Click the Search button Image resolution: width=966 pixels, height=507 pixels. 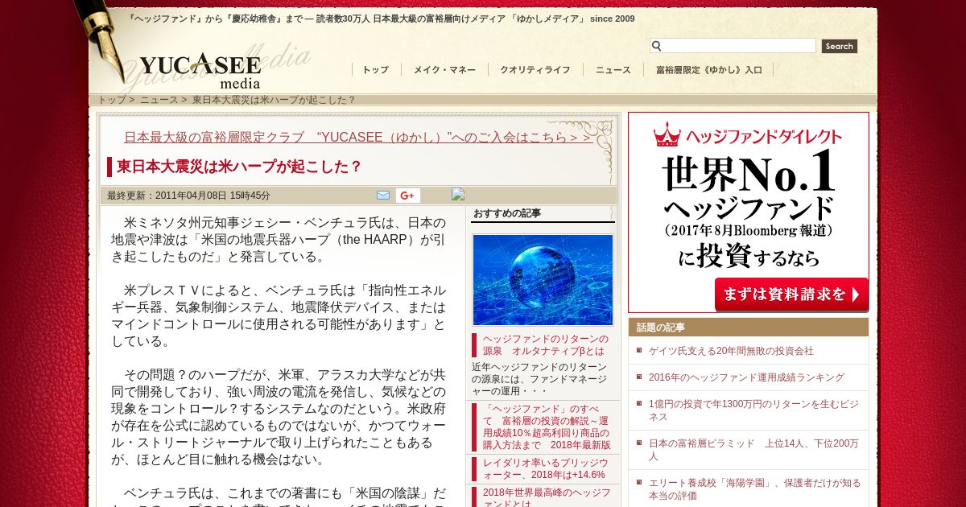pos(840,46)
